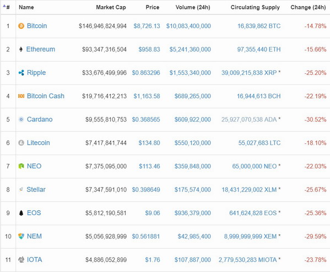The image size is (330, 272).
Task: Click EOS volume $936,379,000
Action: [193, 213]
